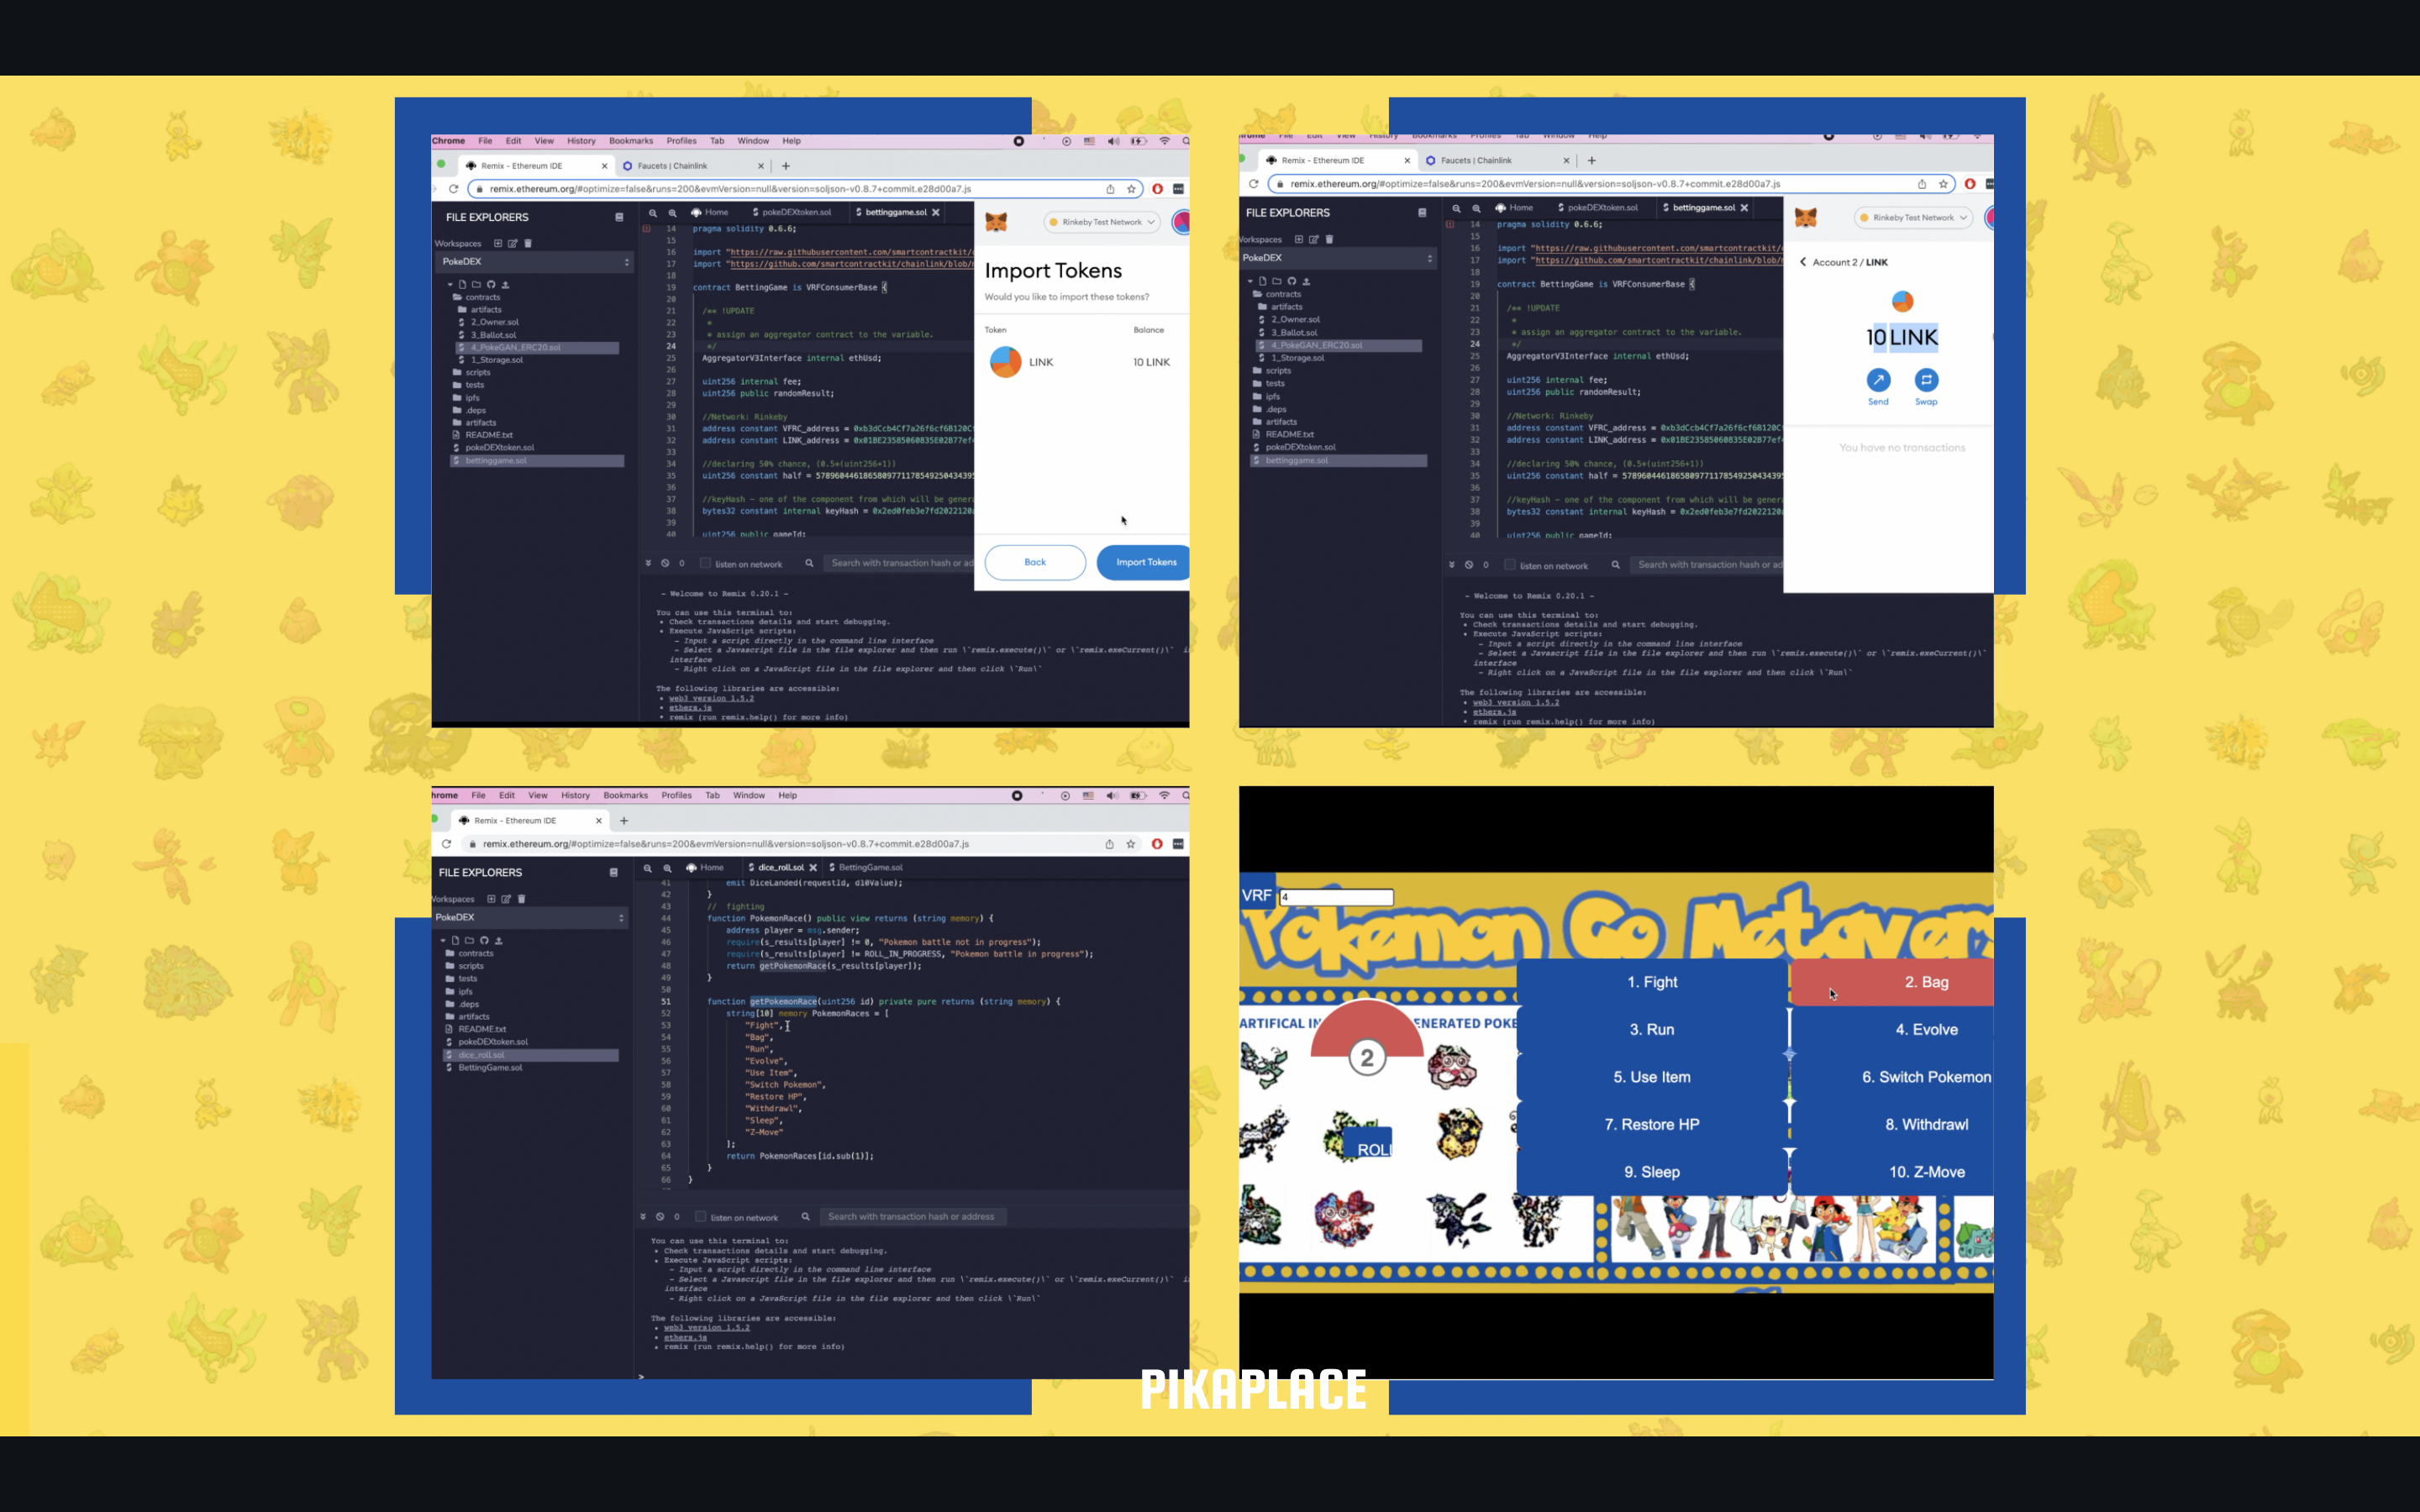The image size is (2420, 1512).
Task: Check listen on network beside the Account 2 LINK panel
Action: [1510, 565]
